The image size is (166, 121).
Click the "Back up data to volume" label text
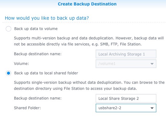tap(36, 29)
